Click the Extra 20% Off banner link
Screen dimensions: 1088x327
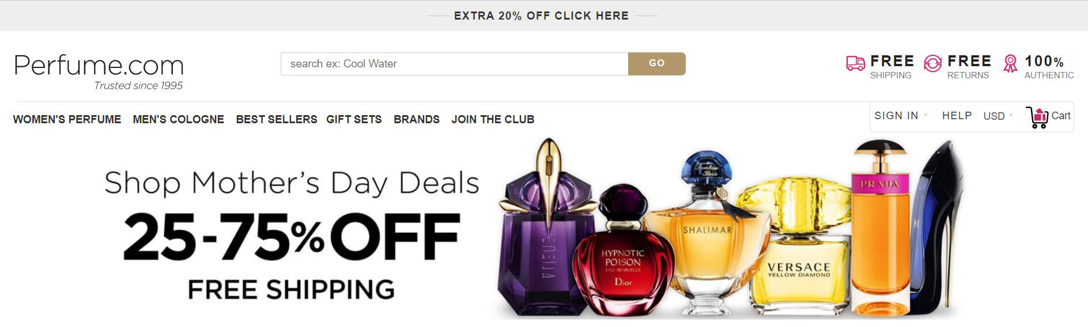pyautogui.click(x=542, y=16)
